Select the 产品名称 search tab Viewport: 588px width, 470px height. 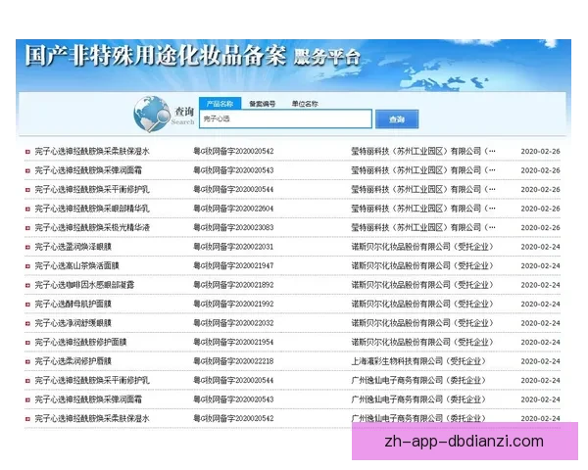click(x=220, y=104)
